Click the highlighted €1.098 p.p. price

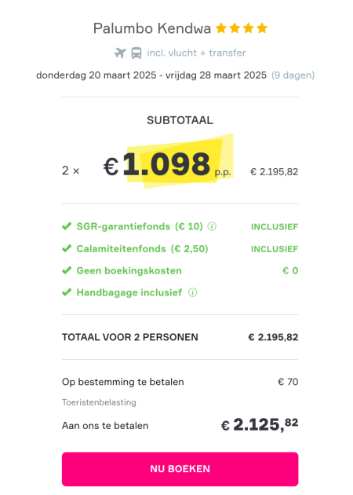[x=168, y=165]
